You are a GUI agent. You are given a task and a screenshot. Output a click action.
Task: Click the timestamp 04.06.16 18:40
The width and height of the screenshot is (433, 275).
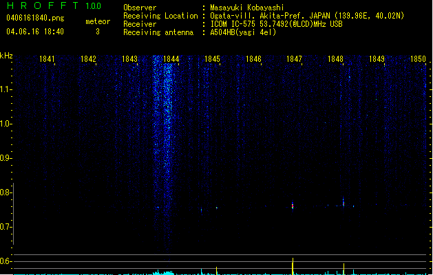coord(35,32)
